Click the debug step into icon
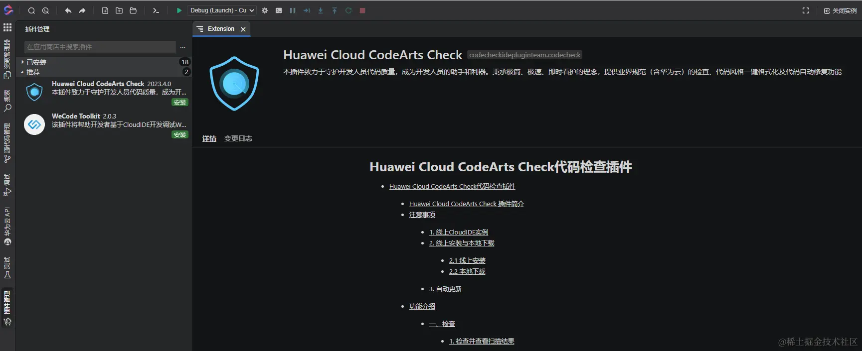 [x=321, y=10]
